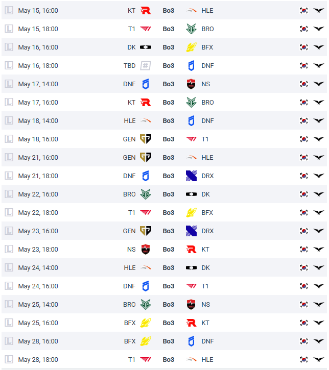Open Bo3 link for May 28, 16:00 match
The image size is (329, 370).
click(169, 341)
